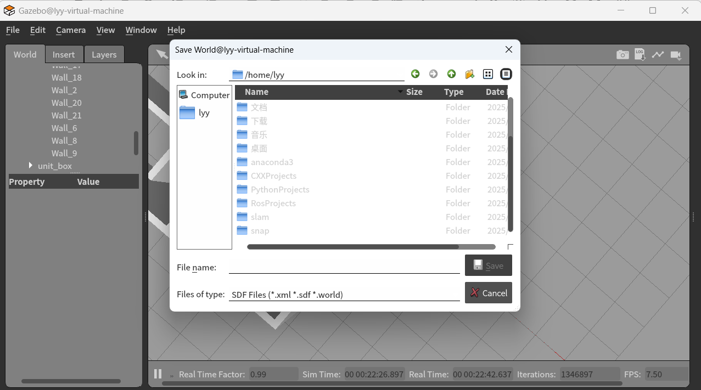This screenshot has height=390, width=701.
Task: Click the FPS value 7.50
Action: pyautogui.click(x=666, y=374)
